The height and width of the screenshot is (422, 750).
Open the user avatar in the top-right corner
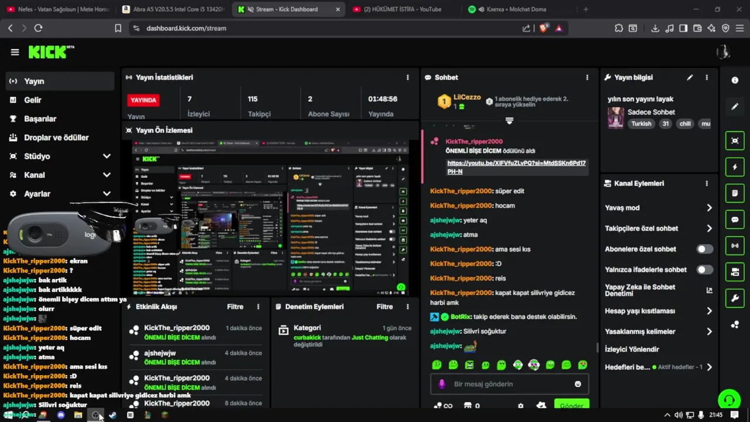[x=723, y=52]
